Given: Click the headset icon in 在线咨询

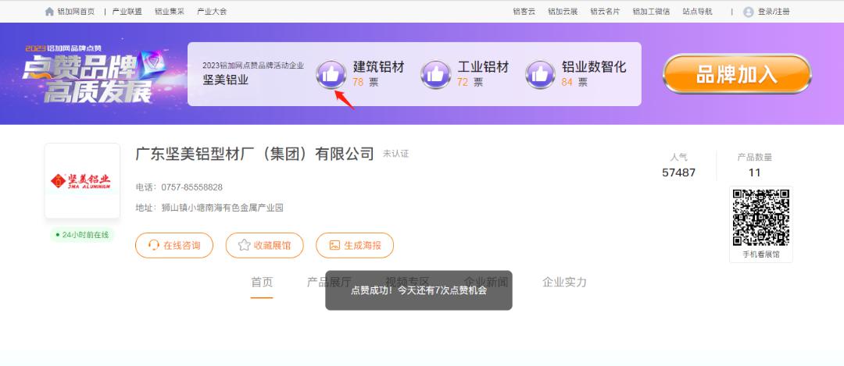Looking at the screenshot, I should click(x=153, y=245).
